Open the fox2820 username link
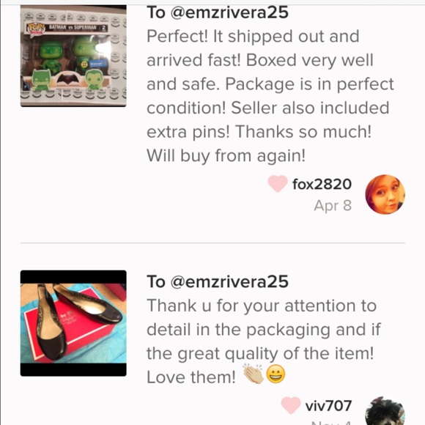425x425 pixels. pyautogui.click(x=322, y=184)
